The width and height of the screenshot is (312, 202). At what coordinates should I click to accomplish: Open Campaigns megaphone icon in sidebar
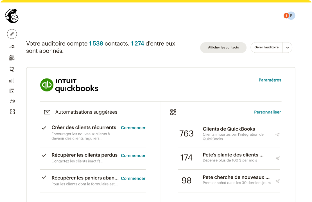[x=12, y=47]
